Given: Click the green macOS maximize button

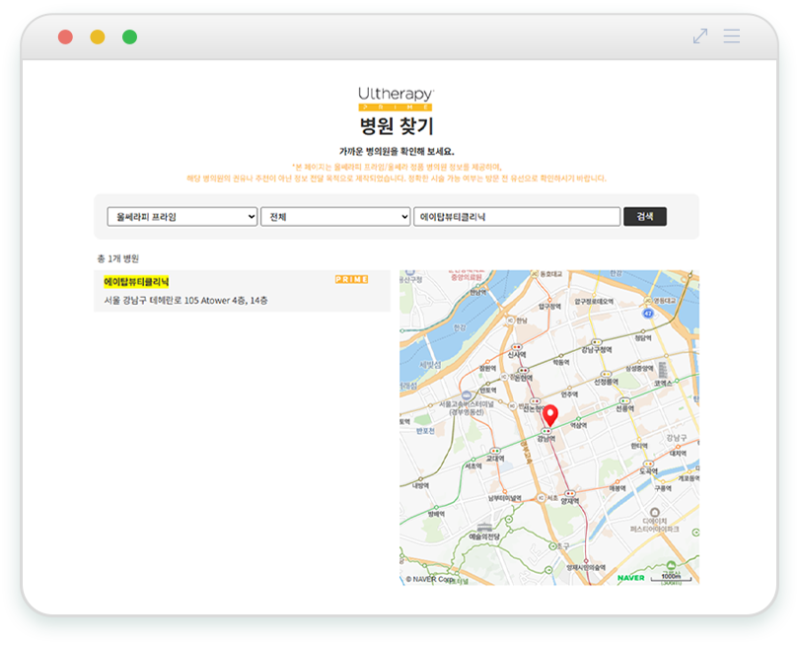Looking at the screenshot, I should coord(129,37).
